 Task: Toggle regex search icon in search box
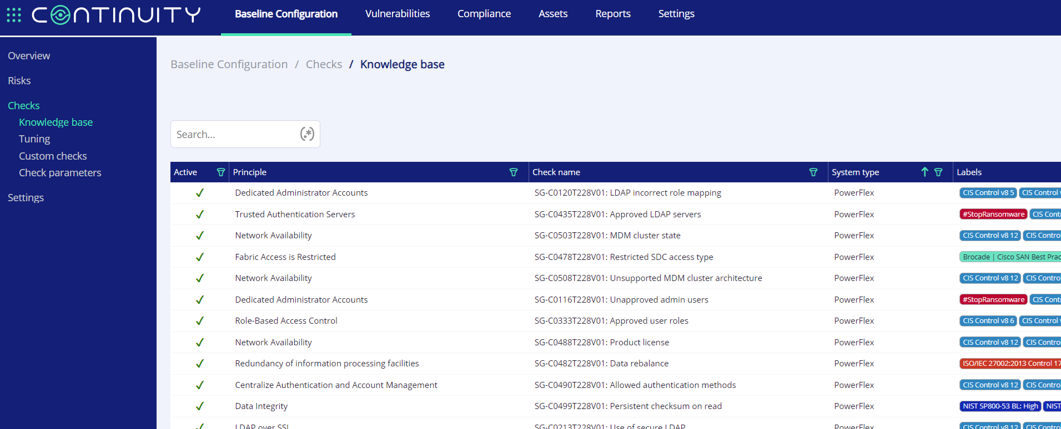[x=307, y=134]
